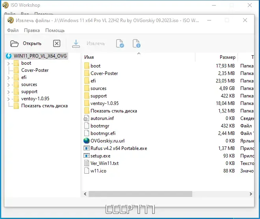The image size is (260, 219).
Task: Click the autorun.inf gear file icon
Action: (x=86, y=118)
